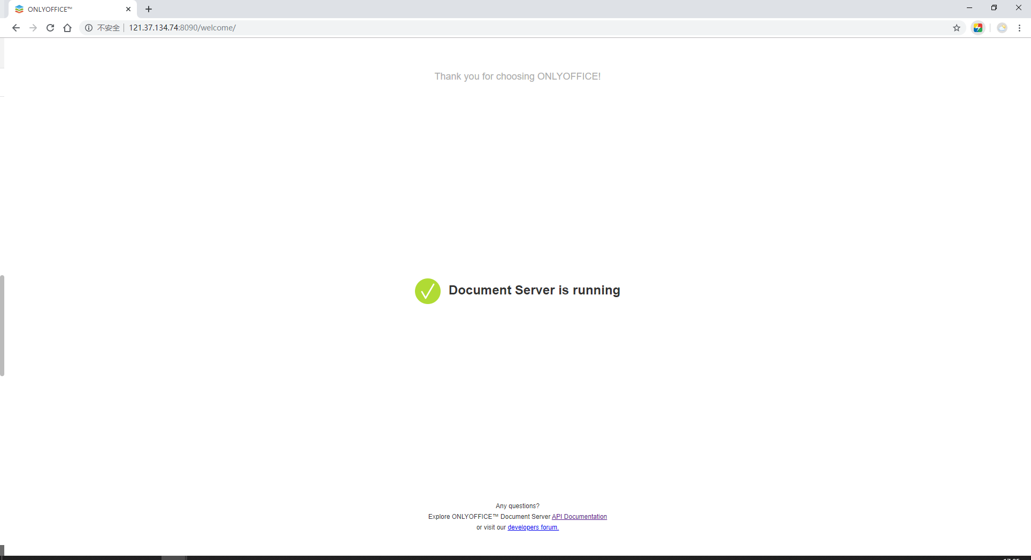
Task: Go back to previous page
Action: click(x=16, y=28)
